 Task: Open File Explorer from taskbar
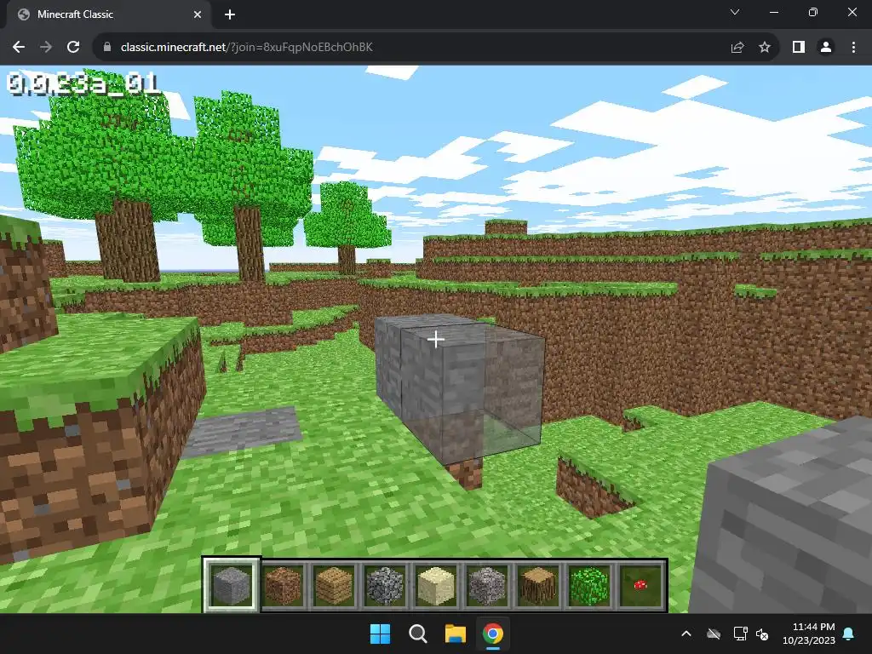tap(456, 634)
